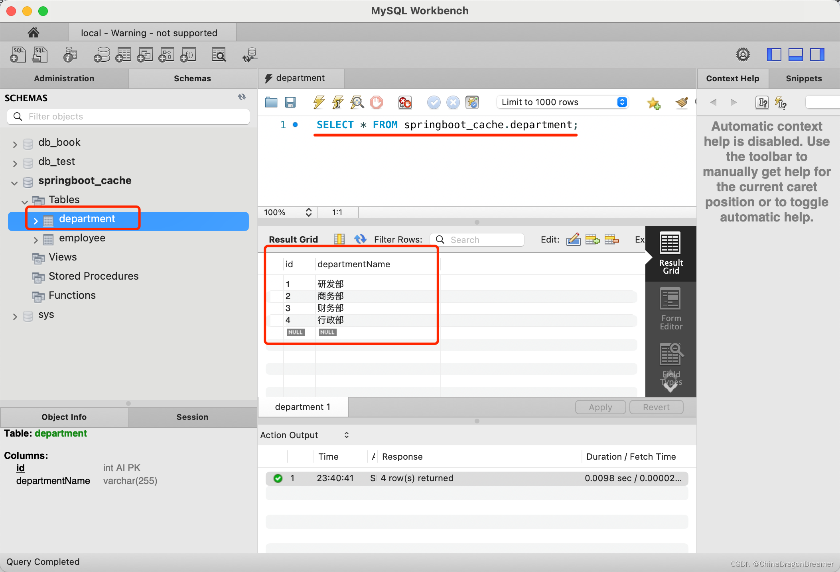Screen dimensions: 840x572
Task: Execute the query with lightning icon
Action: click(319, 102)
